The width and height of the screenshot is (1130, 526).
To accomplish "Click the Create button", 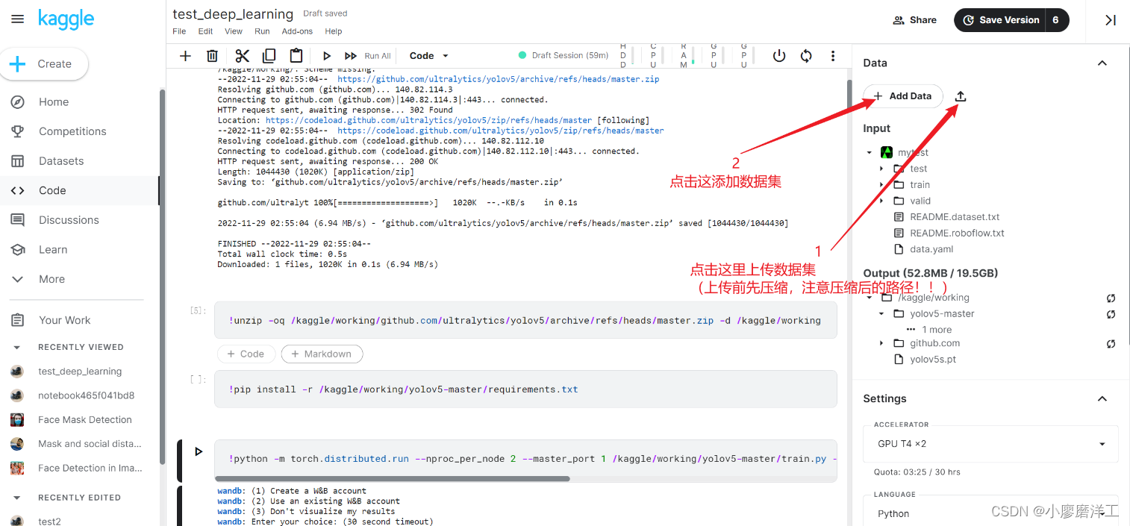I will [x=44, y=64].
